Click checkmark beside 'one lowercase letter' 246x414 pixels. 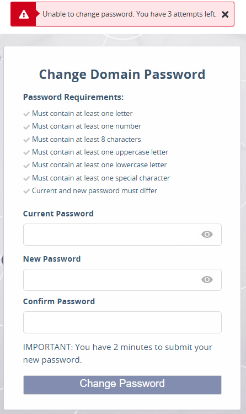pos(26,166)
